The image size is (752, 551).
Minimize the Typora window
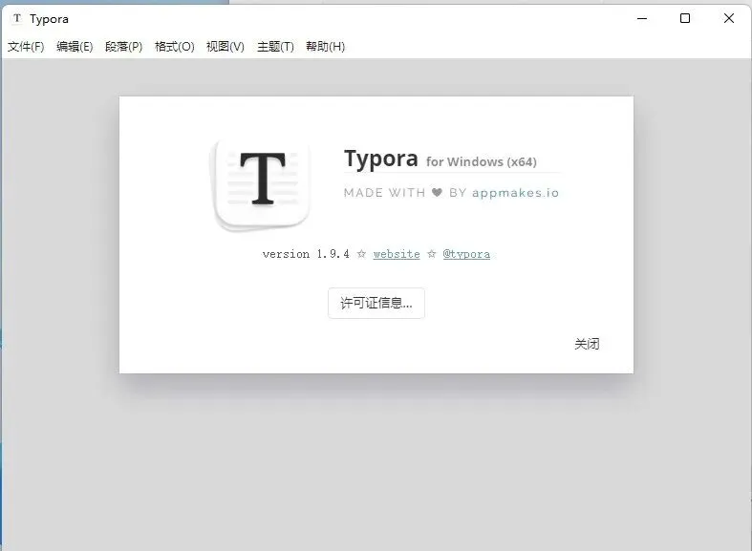pyautogui.click(x=642, y=19)
